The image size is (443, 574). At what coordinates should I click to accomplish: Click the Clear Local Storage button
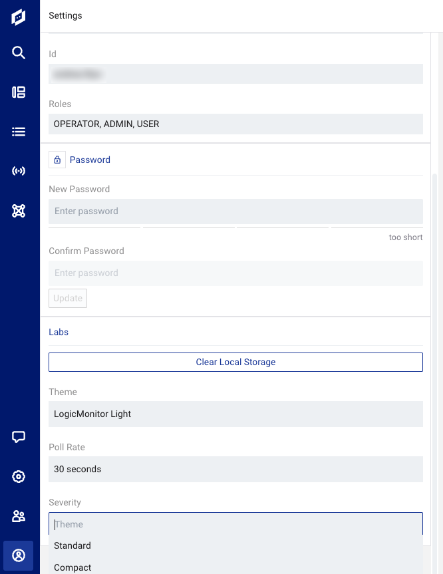click(x=235, y=362)
